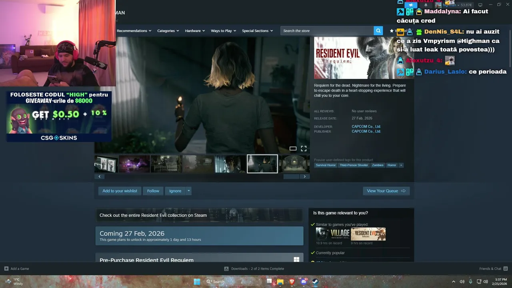
Task: Show hidden system tray icons
Action: (453, 282)
